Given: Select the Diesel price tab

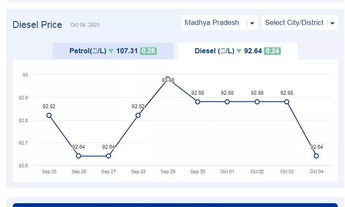Looking at the screenshot, I should (x=237, y=51).
